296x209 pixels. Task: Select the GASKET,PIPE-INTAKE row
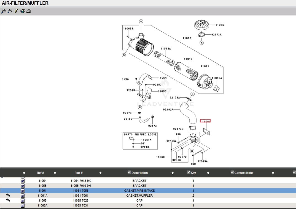point(139,191)
